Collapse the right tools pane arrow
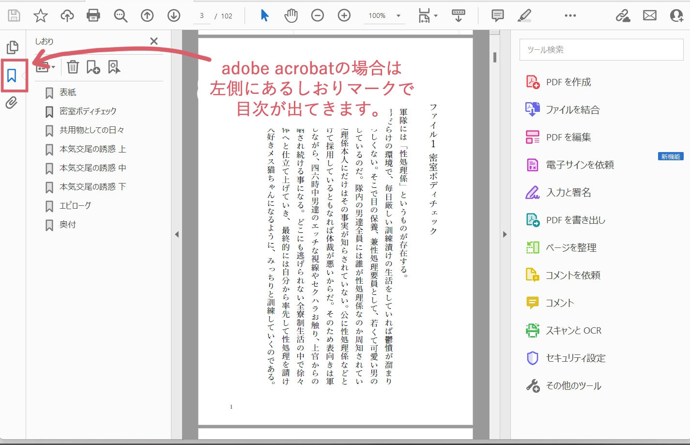Screen dimensions: 690x445 [x=505, y=234]
